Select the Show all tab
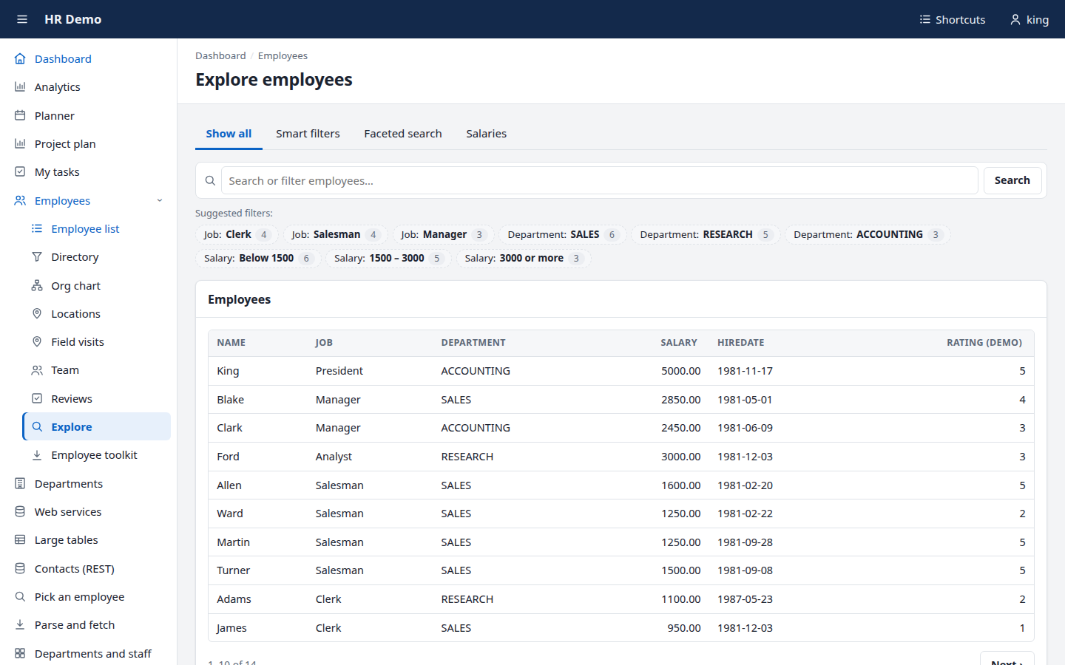The height and width of the screenshot is (665, 1065). [229, 134]
